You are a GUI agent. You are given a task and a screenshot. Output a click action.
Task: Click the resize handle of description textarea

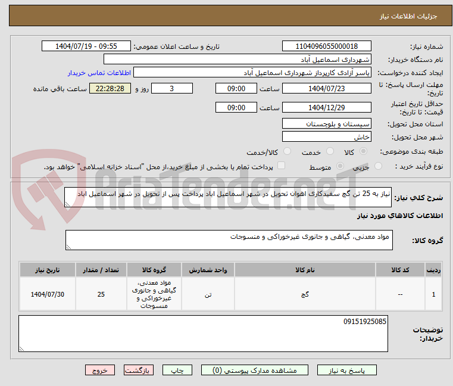click(x=67, y=204)
